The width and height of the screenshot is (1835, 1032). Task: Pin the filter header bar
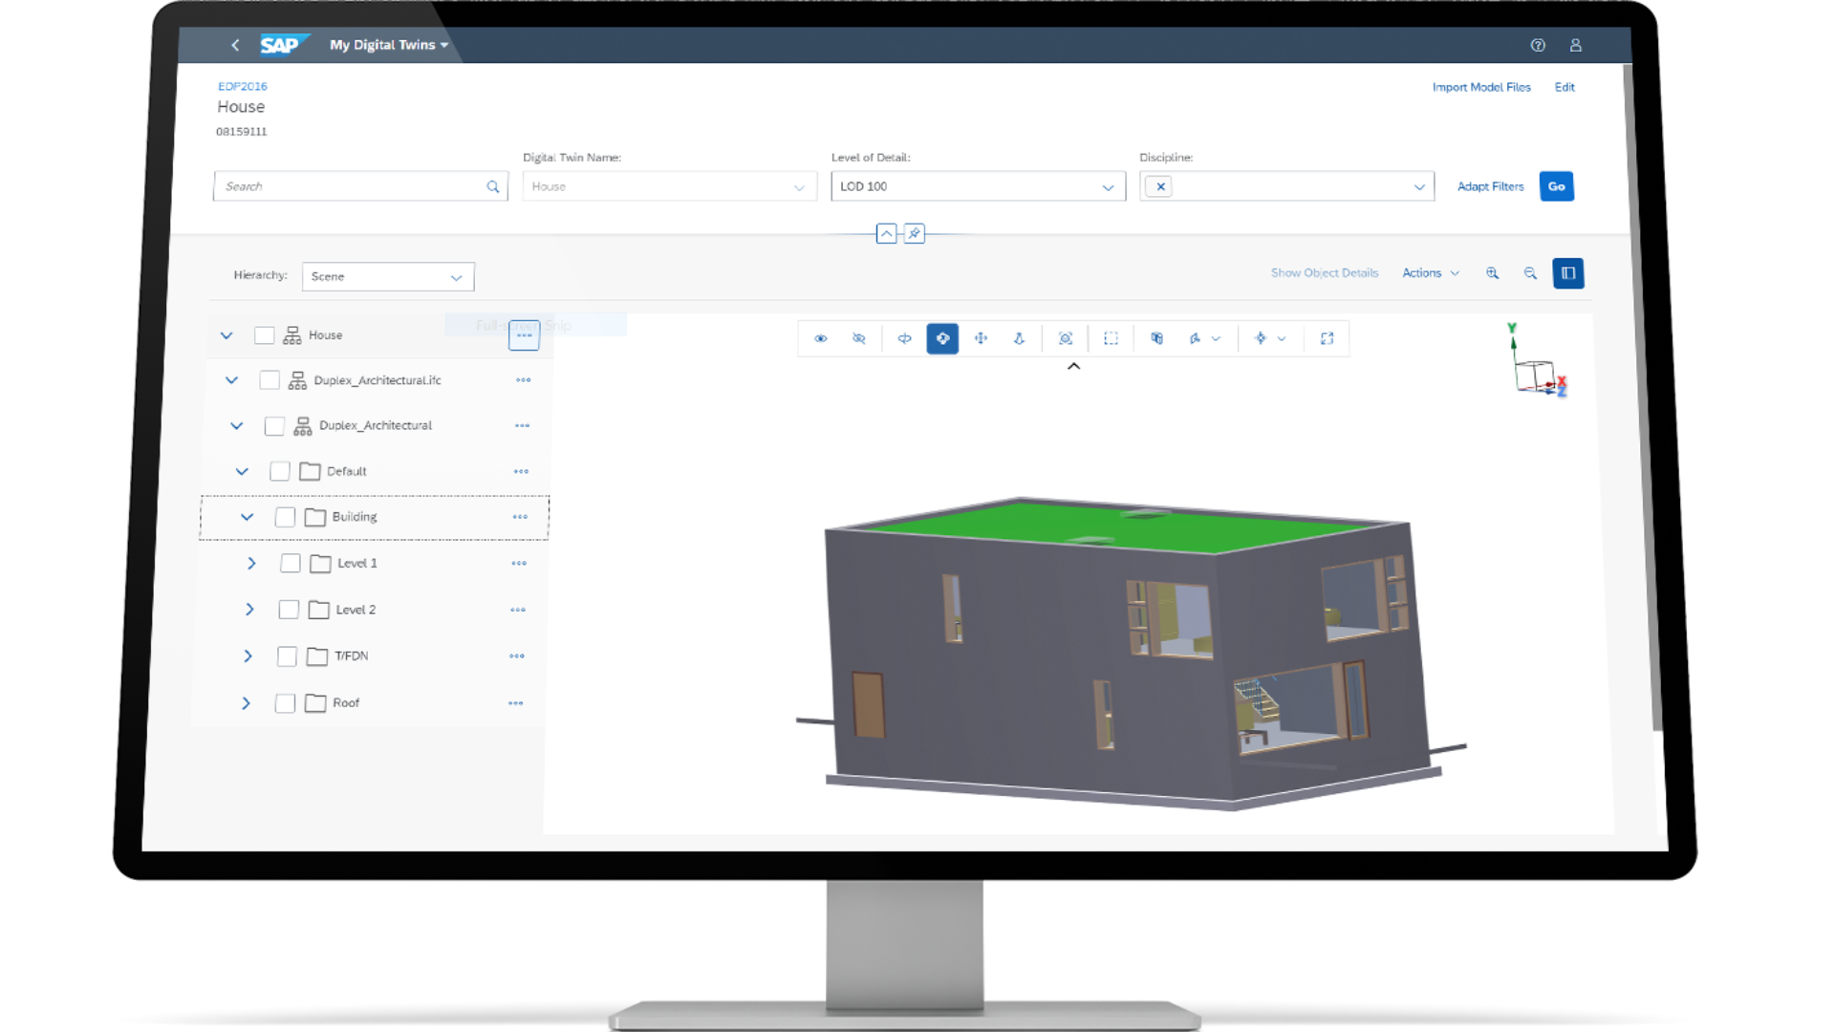(915, 233)
